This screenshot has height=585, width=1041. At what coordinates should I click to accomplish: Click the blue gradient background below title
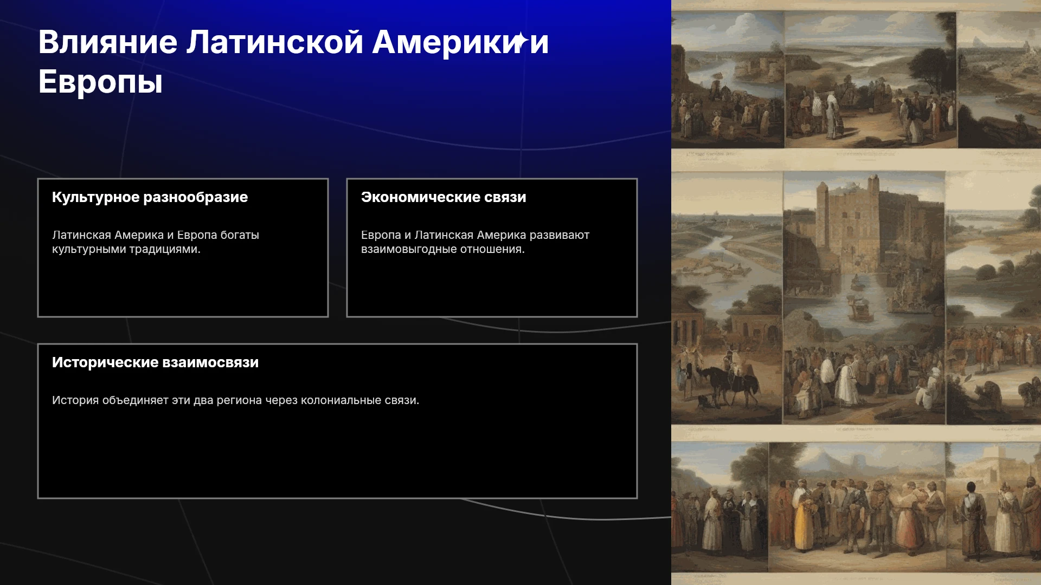tap(336, 130)
